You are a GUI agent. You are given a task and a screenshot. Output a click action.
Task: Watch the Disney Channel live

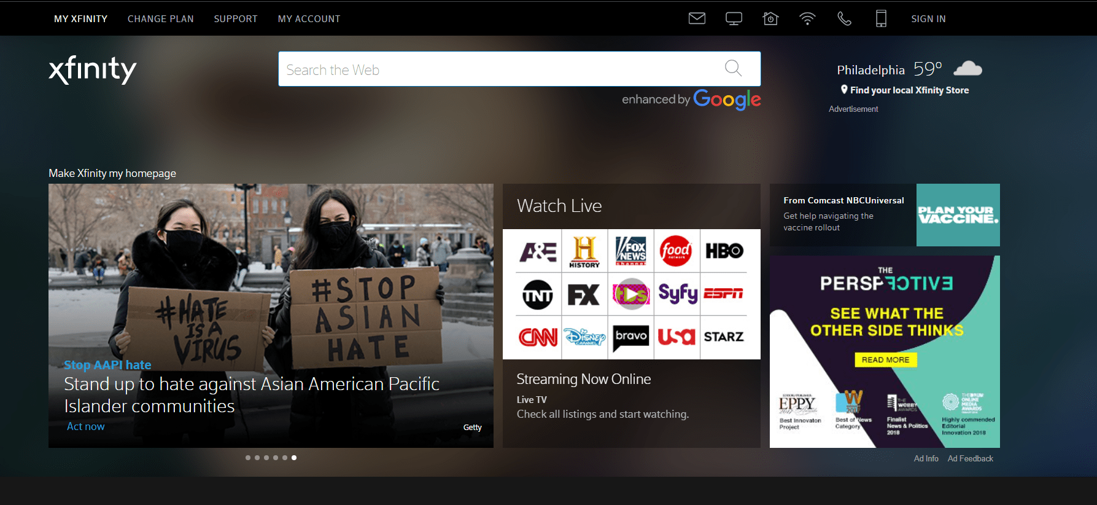(584, 337)
